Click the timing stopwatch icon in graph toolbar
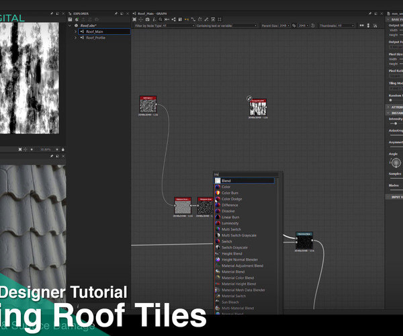Screen dimensions: 403x336 coord(199,19)
